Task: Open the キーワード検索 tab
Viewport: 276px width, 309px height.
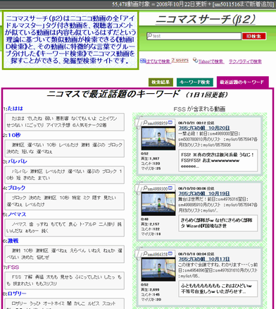Action: [x=195, y=83]
